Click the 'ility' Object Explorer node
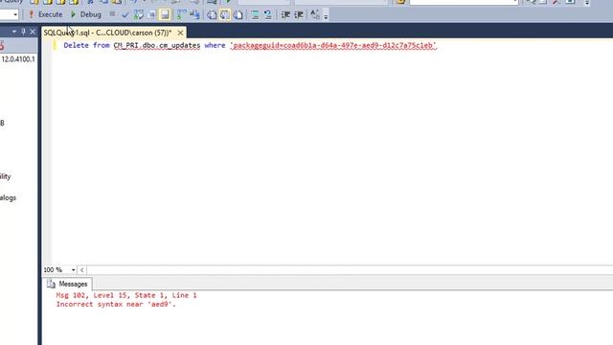This screenshot has width=613, height=345. (x=6, y=176)
